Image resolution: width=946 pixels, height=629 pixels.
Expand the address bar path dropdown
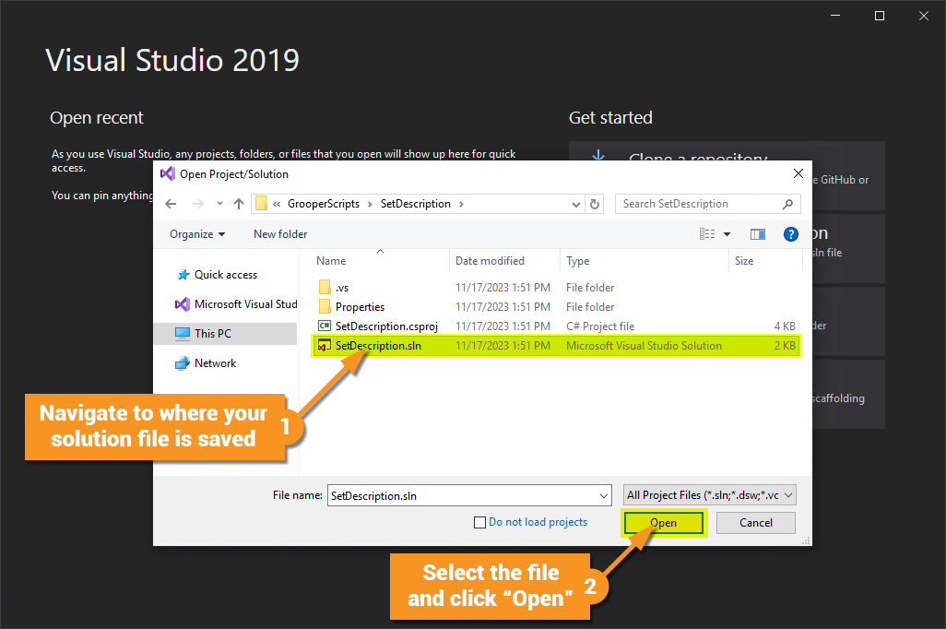pos(576,204)
